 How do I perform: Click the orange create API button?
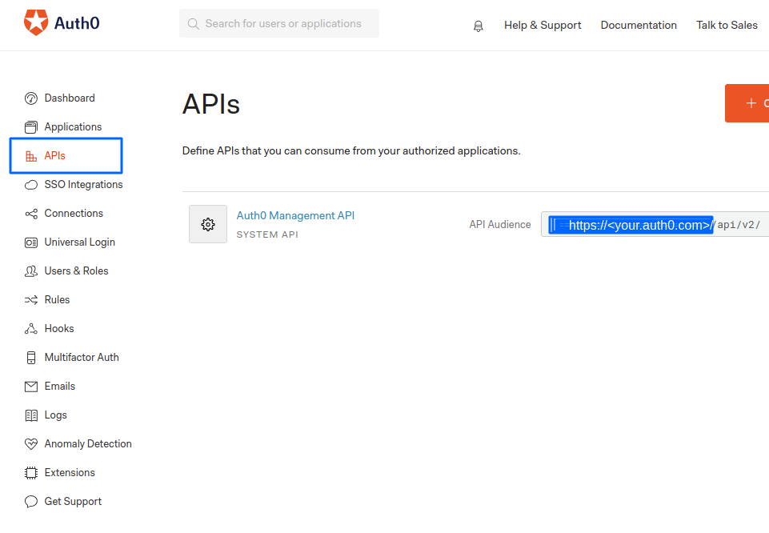coord(747,103)
